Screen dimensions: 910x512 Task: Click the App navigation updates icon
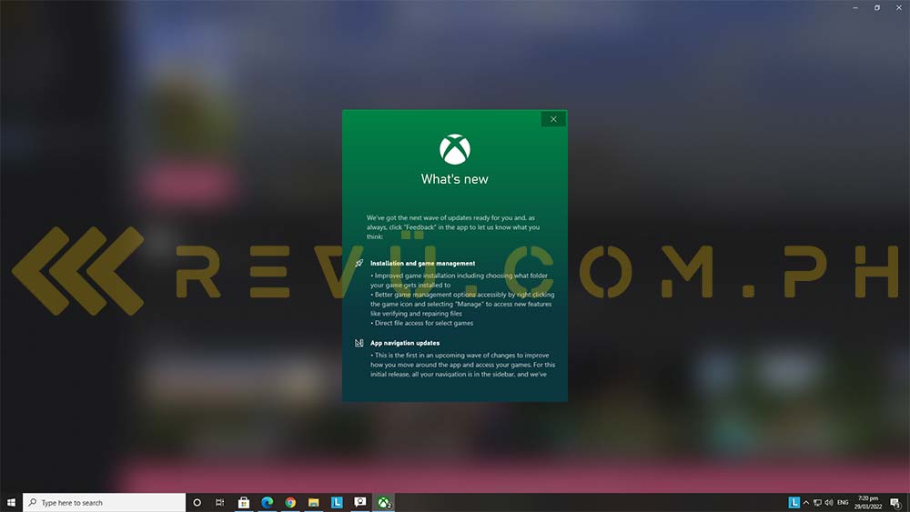click(x=359, y=343)
